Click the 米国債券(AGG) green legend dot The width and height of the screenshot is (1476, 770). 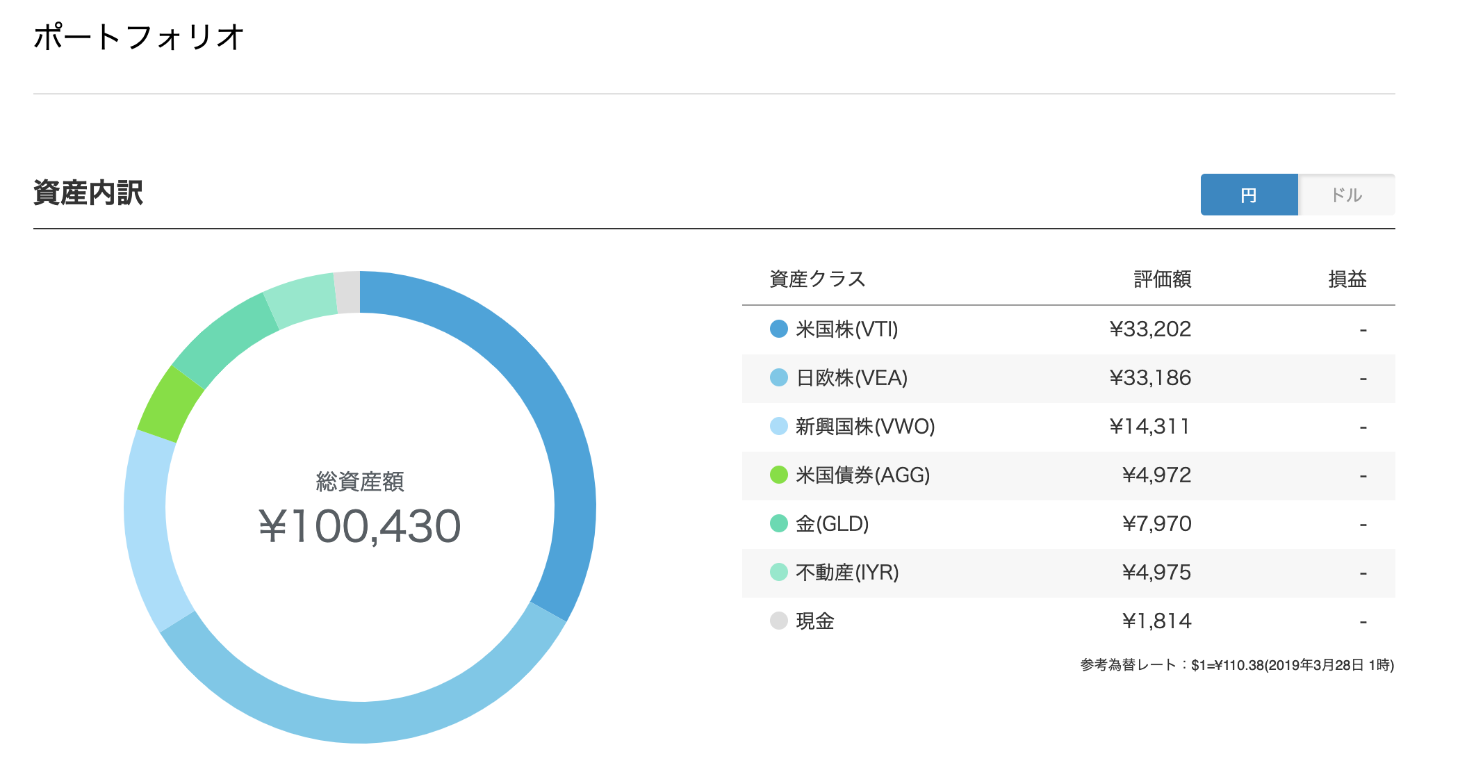779,475
